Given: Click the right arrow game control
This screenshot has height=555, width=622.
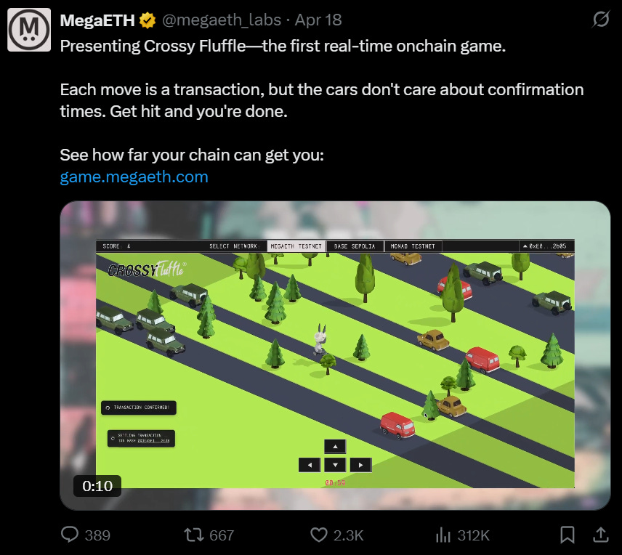Looking at the screenshot, I should (360, 465).
